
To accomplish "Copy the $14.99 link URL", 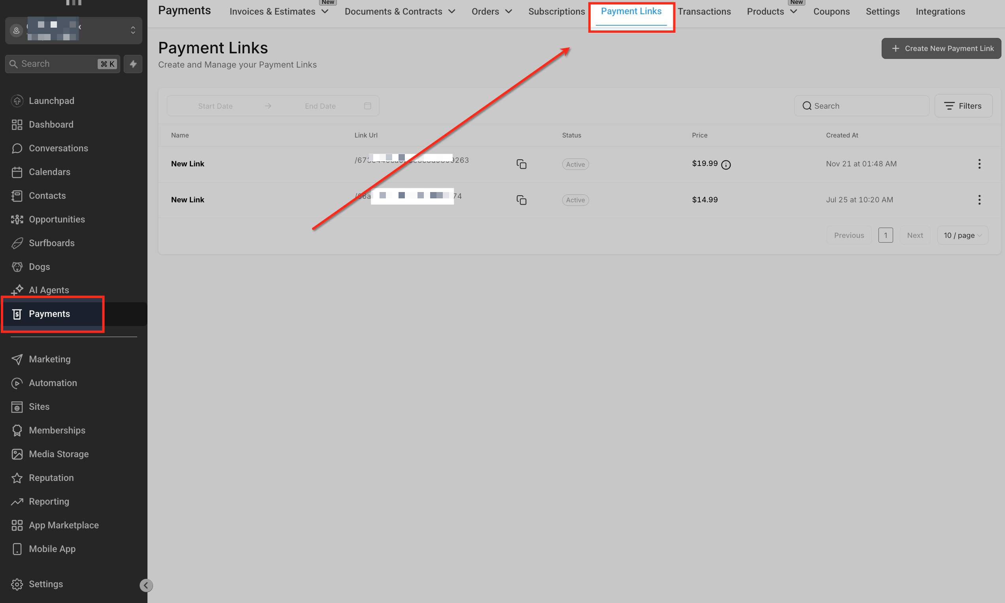I will 521,200.
